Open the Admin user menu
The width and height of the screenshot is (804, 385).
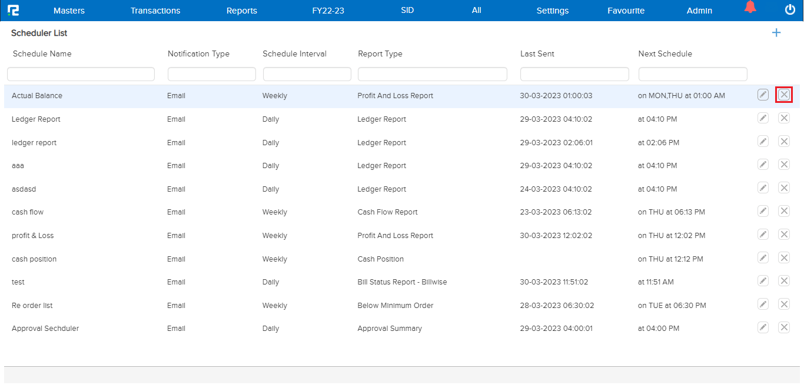click(699, 11)
